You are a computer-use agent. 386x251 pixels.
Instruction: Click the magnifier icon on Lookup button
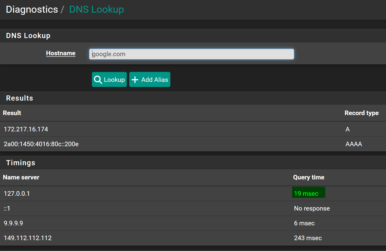pos(98,80)
